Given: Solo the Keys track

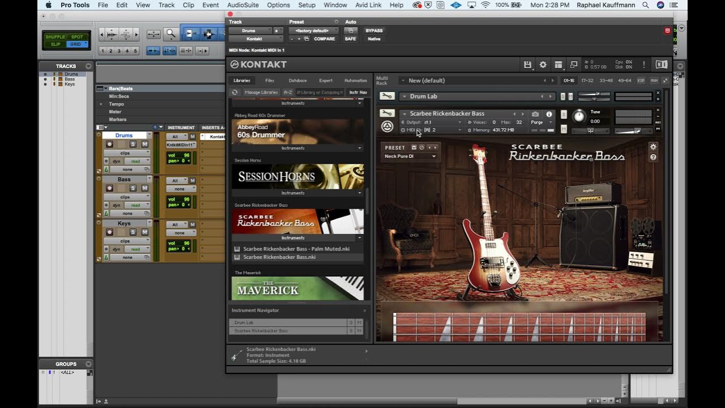Looking at the screenshot, I should tap(133, 232).
